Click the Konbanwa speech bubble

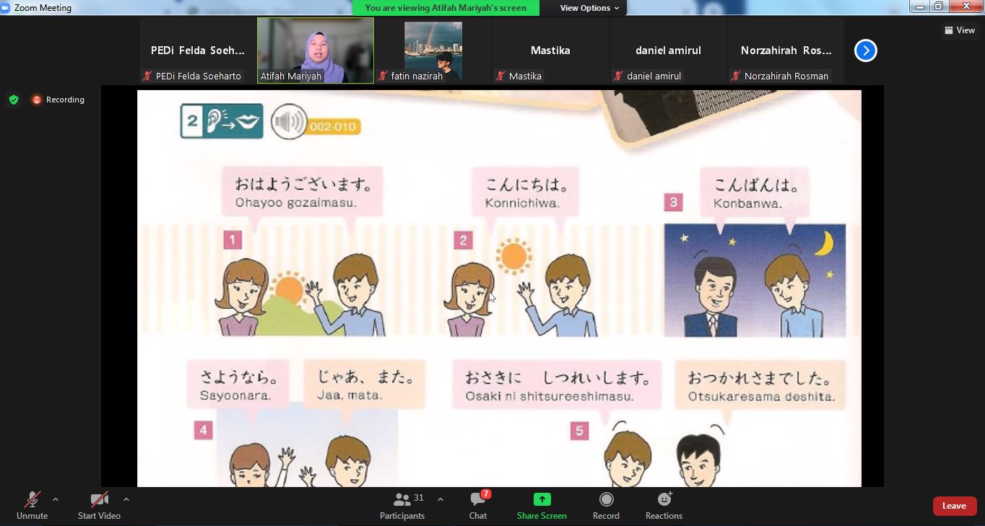pos(755,193)
